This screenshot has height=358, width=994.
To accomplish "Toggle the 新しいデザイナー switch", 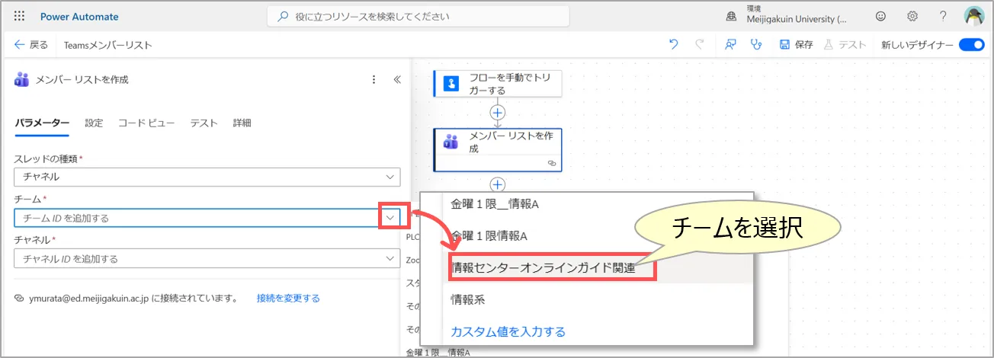I will (x=971, y=45).
